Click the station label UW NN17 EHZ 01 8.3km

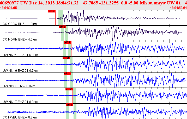[x=20, y=102]
